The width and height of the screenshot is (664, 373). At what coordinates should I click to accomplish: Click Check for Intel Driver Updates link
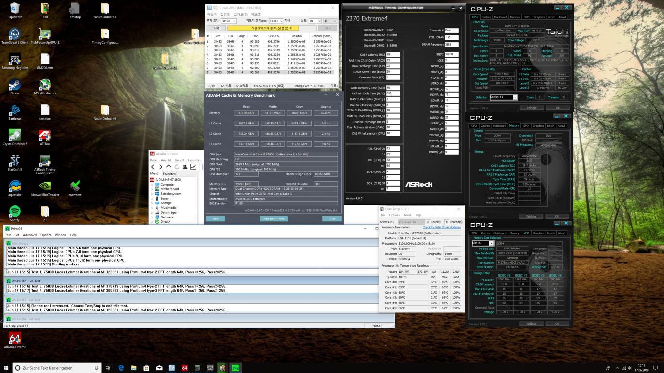click(x=441, y=227)
